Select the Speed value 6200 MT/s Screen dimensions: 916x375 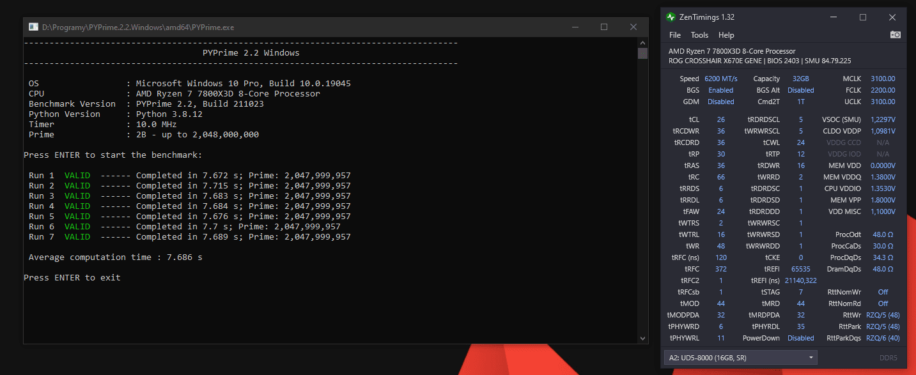721,79
